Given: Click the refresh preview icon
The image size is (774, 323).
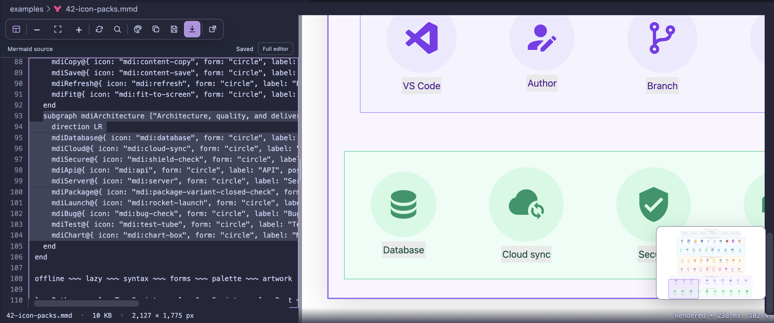Looking at the screenshot, I should [99, 29].
